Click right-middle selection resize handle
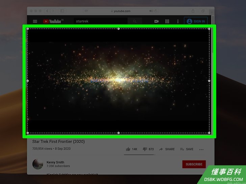This screenshot has width=246, height=184. click(x=209, y=81)
